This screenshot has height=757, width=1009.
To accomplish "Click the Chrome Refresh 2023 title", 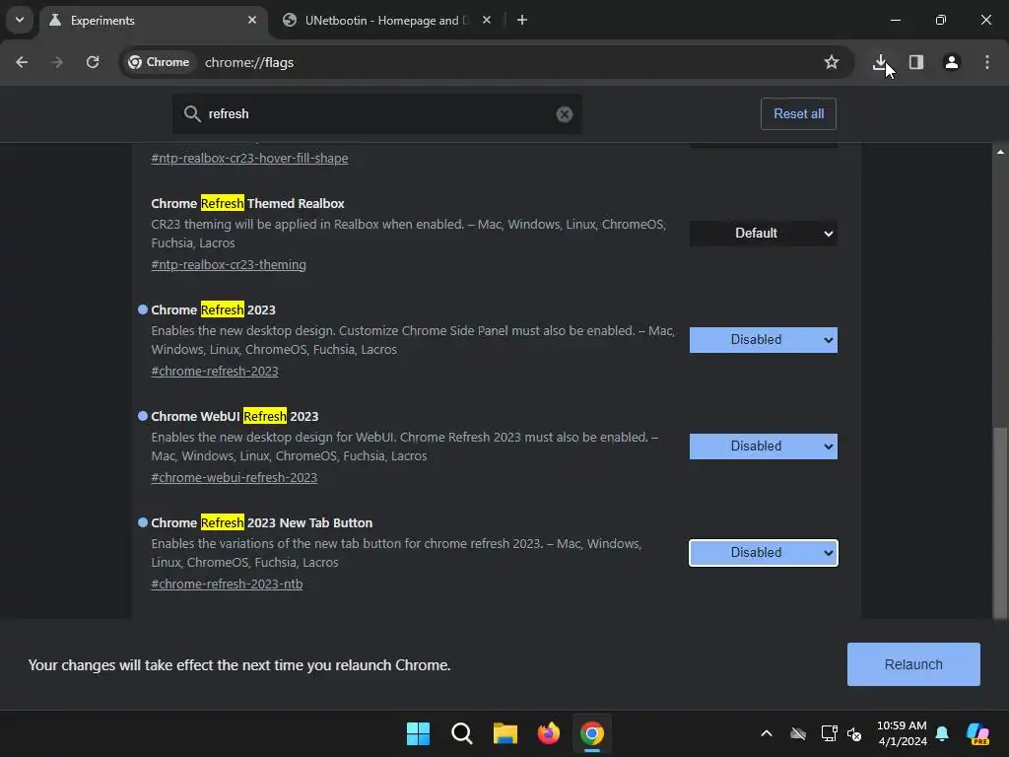I will click(x=213, y=310).
